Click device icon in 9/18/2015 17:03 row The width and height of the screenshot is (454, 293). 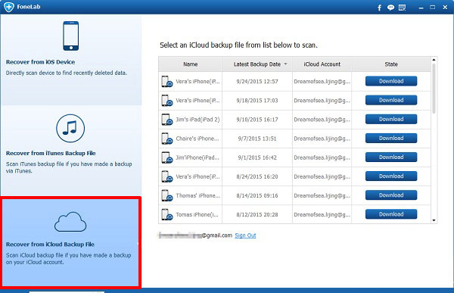[166, 101]
